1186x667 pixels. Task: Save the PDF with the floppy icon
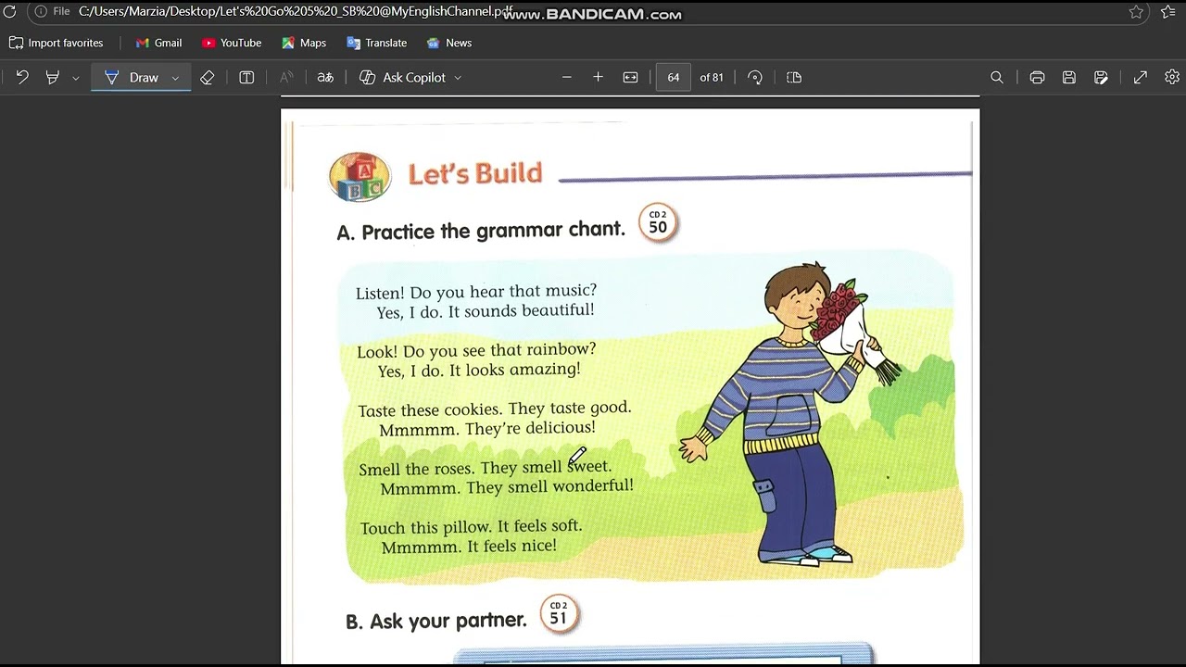[x=1069, y=78]
